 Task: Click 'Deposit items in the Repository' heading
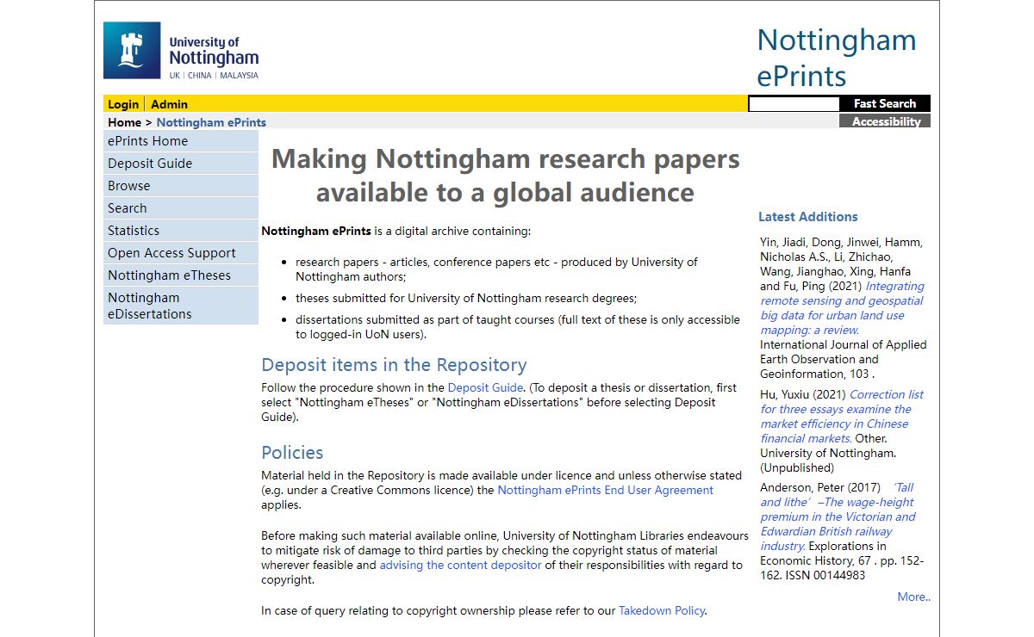(x=394, y=364)
